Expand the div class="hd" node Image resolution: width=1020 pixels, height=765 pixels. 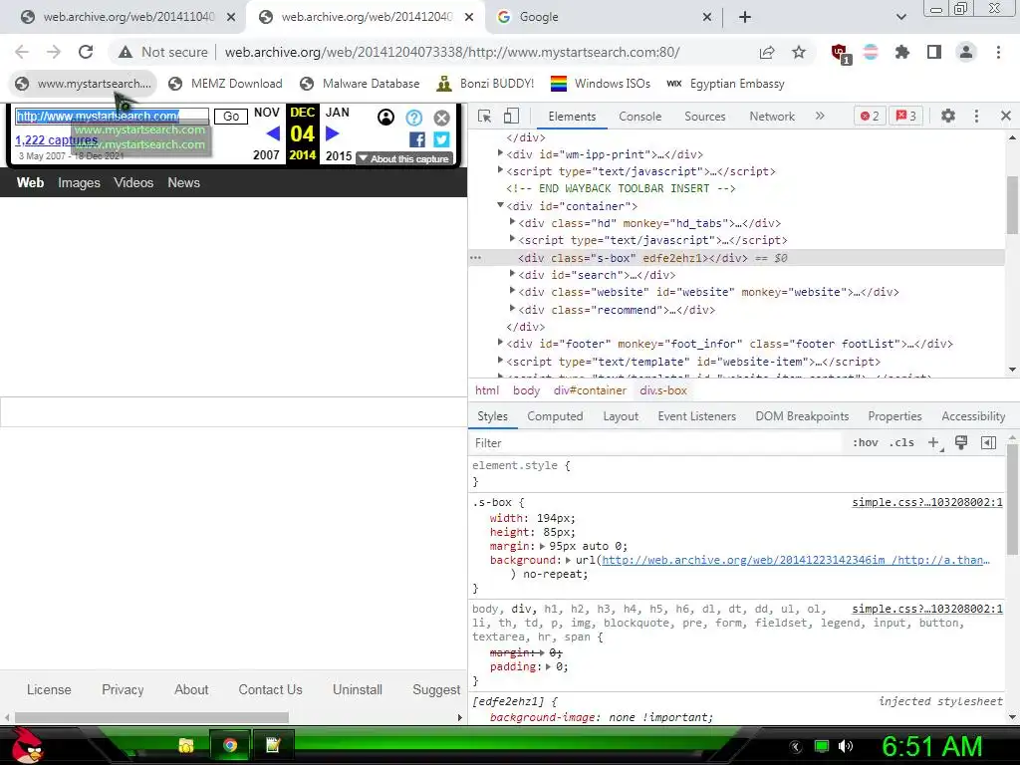click(513, 222)
